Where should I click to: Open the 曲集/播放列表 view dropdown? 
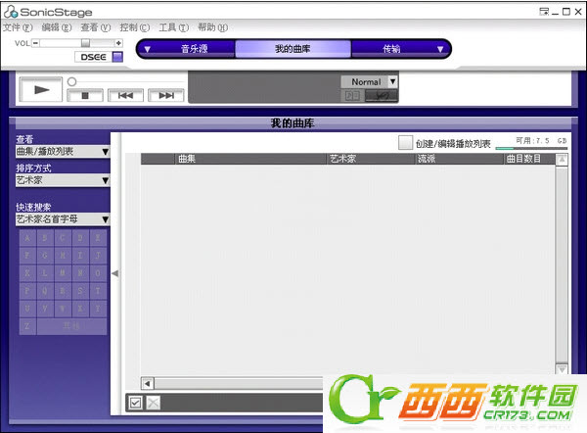63,152
